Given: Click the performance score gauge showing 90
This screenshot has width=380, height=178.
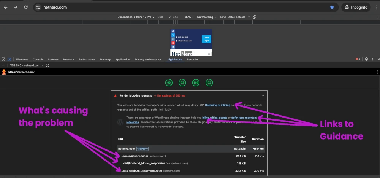Looking at the screenshot, I should (x=168, y=83).
